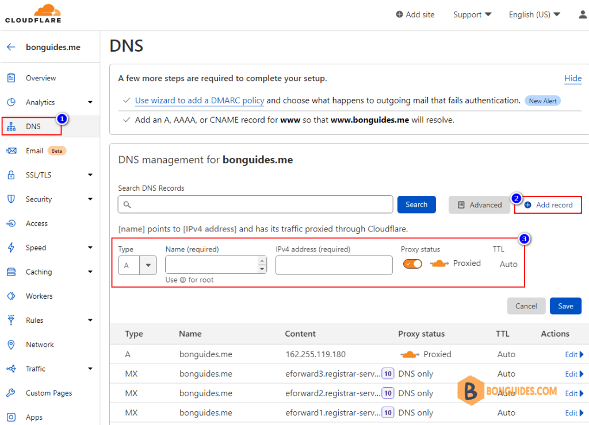589x425 pixels.
Task: Click Add record
Action: point(548,205)
